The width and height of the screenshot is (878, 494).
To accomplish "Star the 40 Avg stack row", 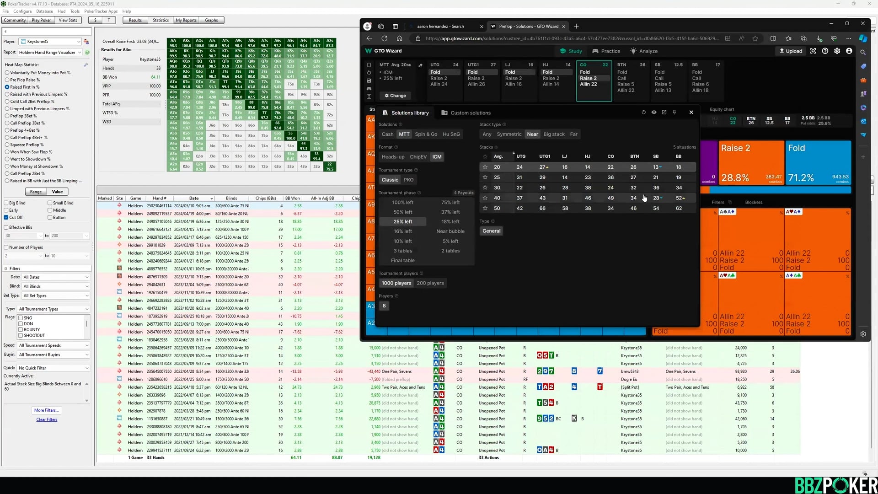I will 485,198.
